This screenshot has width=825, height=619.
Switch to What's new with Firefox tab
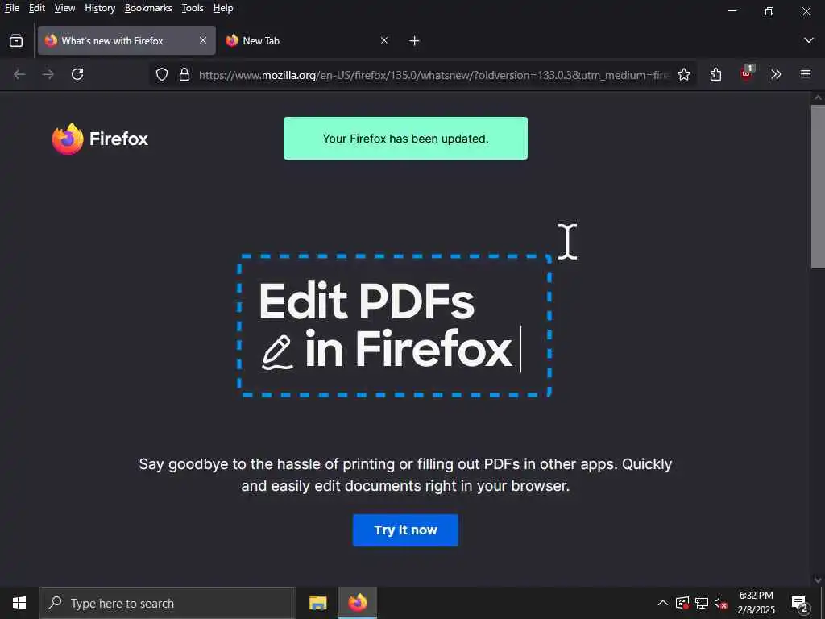(126, 40)
